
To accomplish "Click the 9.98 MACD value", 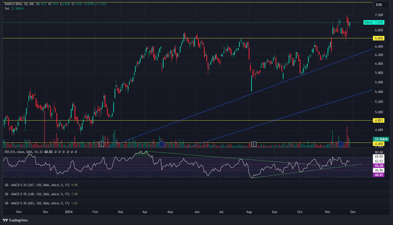I will [74, 185].
